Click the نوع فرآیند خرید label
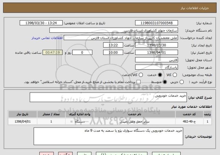The image size is (220, 155). pyautogui.click(x=201, y=82)
